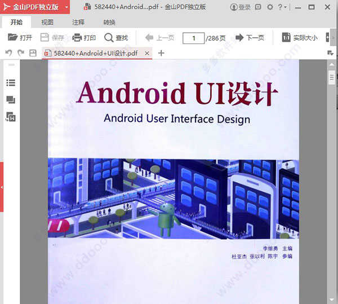Click the 打印 print button
Viewport: 338px width, 304px height.
click(x=84, y=38)
